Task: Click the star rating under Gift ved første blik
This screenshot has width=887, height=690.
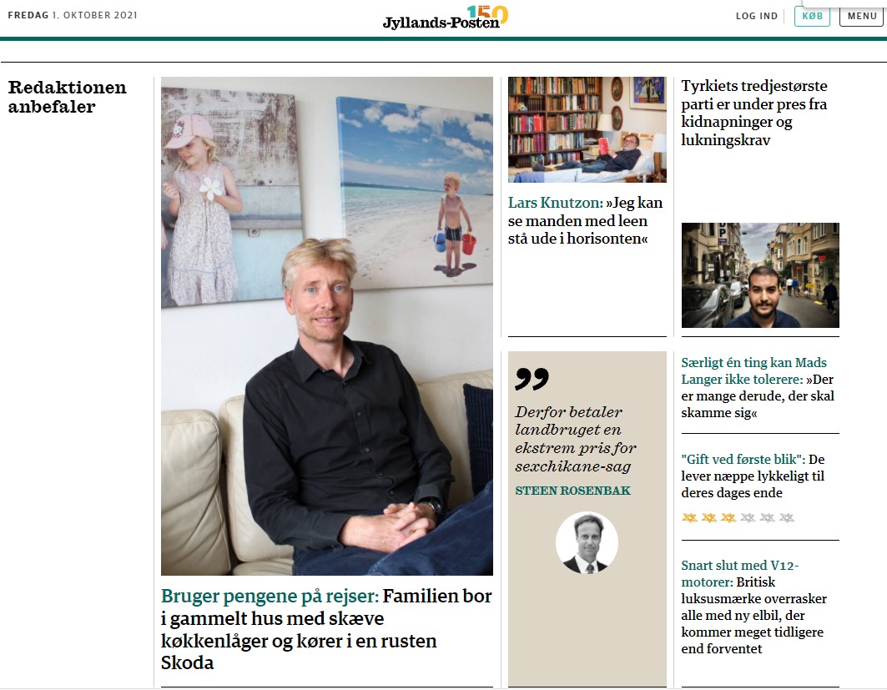Action: pyautogui.click(x=738, y=517)
